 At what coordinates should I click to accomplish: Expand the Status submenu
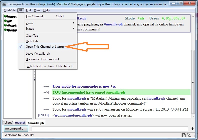[47, 29]
